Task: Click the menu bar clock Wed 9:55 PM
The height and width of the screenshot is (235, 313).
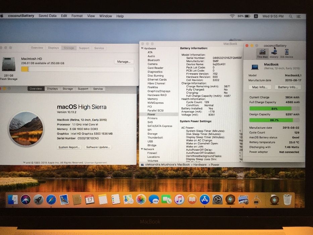Action: (x=273, y=16)
